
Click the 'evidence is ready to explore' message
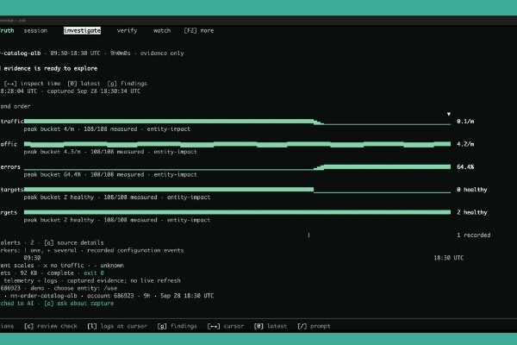(51, 69)
